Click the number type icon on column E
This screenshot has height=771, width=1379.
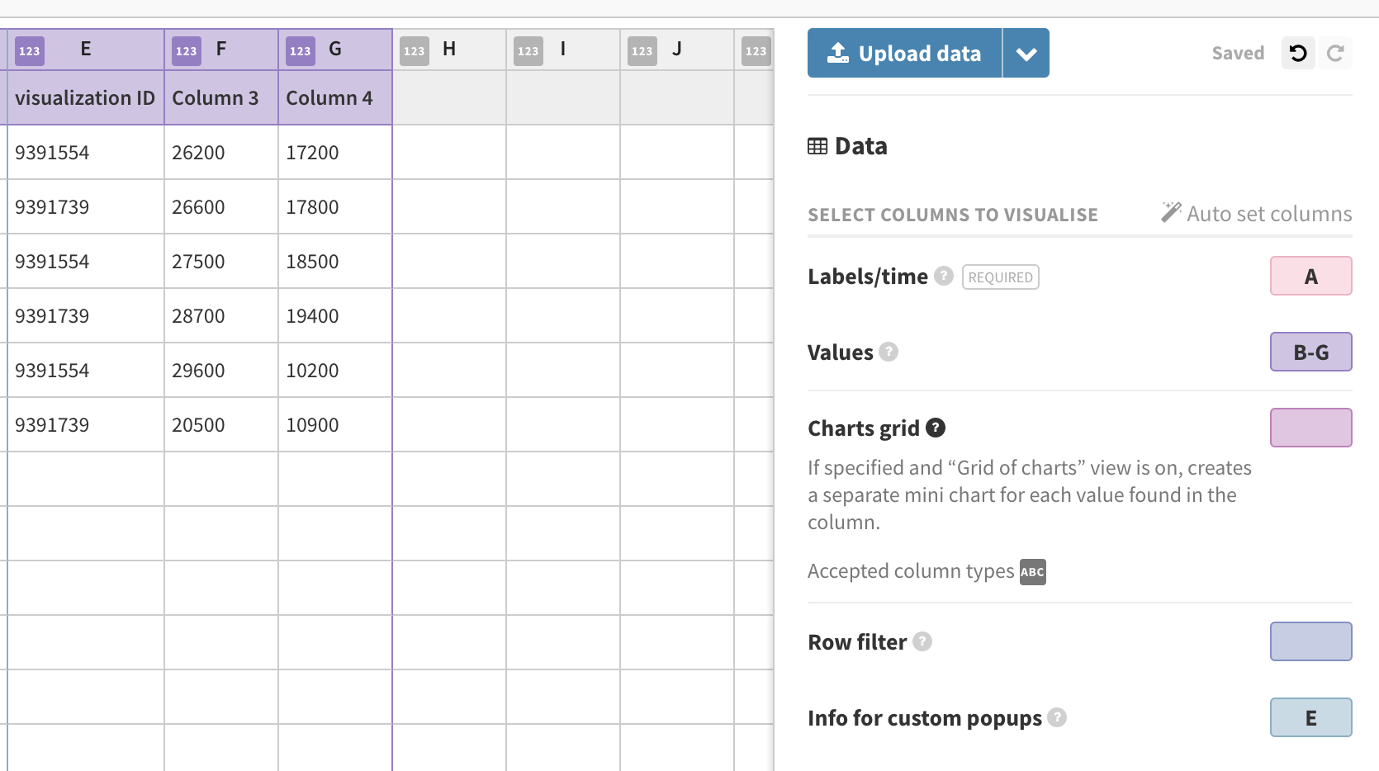29,50
